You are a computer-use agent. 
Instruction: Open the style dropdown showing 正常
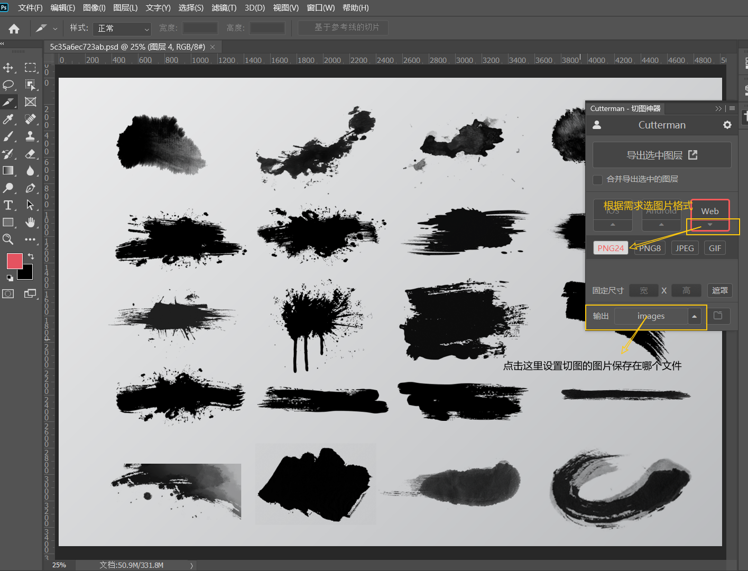click(122, 29)
